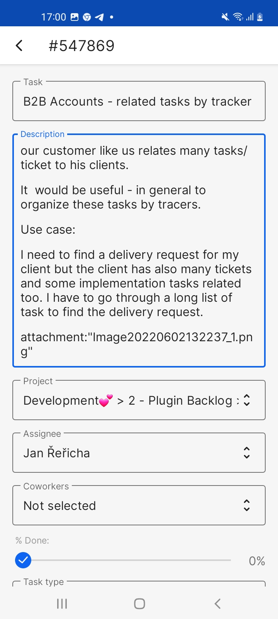This screenshot has width=278, height=619.
Task: Tap the battery status icon
Action: click(x=260, y=17)
